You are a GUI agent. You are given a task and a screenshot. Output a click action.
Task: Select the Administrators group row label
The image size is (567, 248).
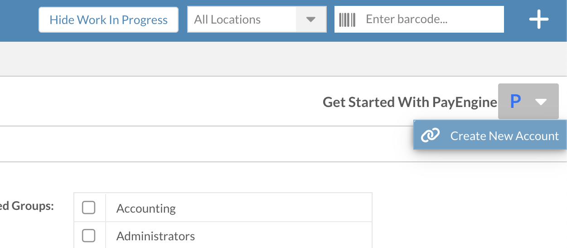click(155, 236)
